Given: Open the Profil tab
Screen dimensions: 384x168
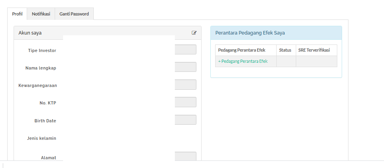Looking at the screenshot, I should tap(17, 14).
